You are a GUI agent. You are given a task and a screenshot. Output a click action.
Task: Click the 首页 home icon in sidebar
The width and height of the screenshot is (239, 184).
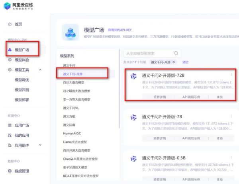(x=10, y=24)
